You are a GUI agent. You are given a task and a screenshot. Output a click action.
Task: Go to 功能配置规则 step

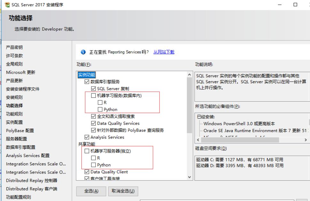(19, 197)
